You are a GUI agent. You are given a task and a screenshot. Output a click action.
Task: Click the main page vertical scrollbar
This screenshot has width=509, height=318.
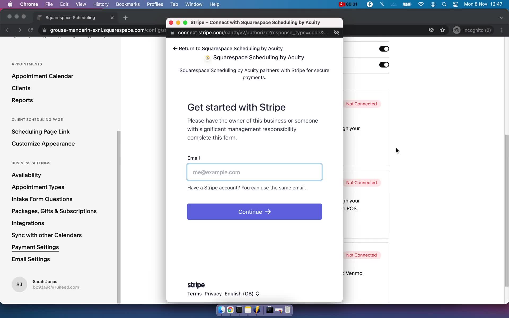click(507, 211)
